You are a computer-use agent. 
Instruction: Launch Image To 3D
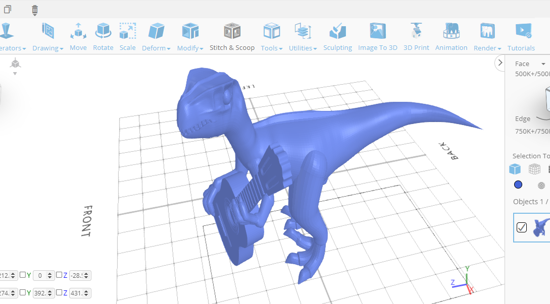(x=377, y=37)
